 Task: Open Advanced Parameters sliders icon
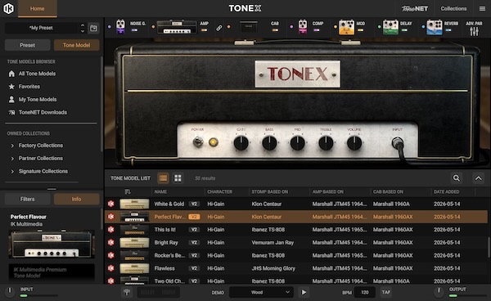coord(474,31)
